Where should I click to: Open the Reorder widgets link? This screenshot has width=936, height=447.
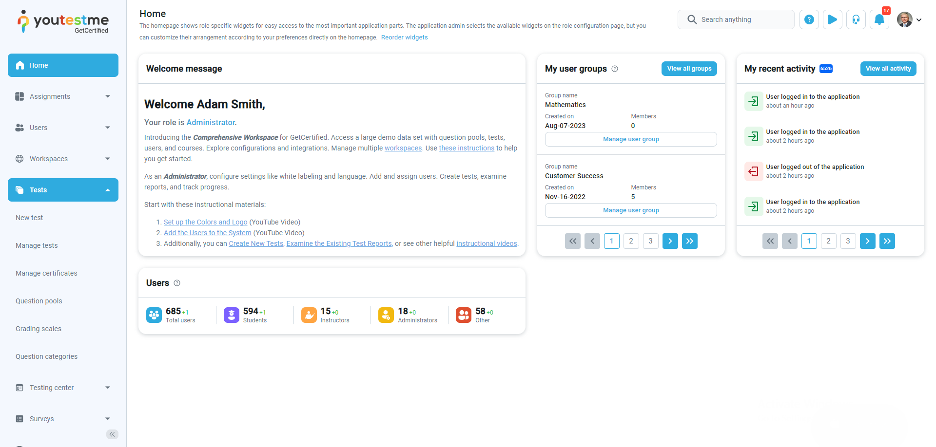click(x=404, y=37)
